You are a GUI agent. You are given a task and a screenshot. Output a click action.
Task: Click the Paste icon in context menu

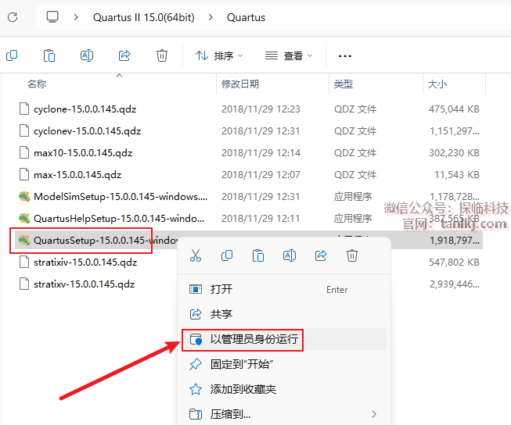[258, 255]
